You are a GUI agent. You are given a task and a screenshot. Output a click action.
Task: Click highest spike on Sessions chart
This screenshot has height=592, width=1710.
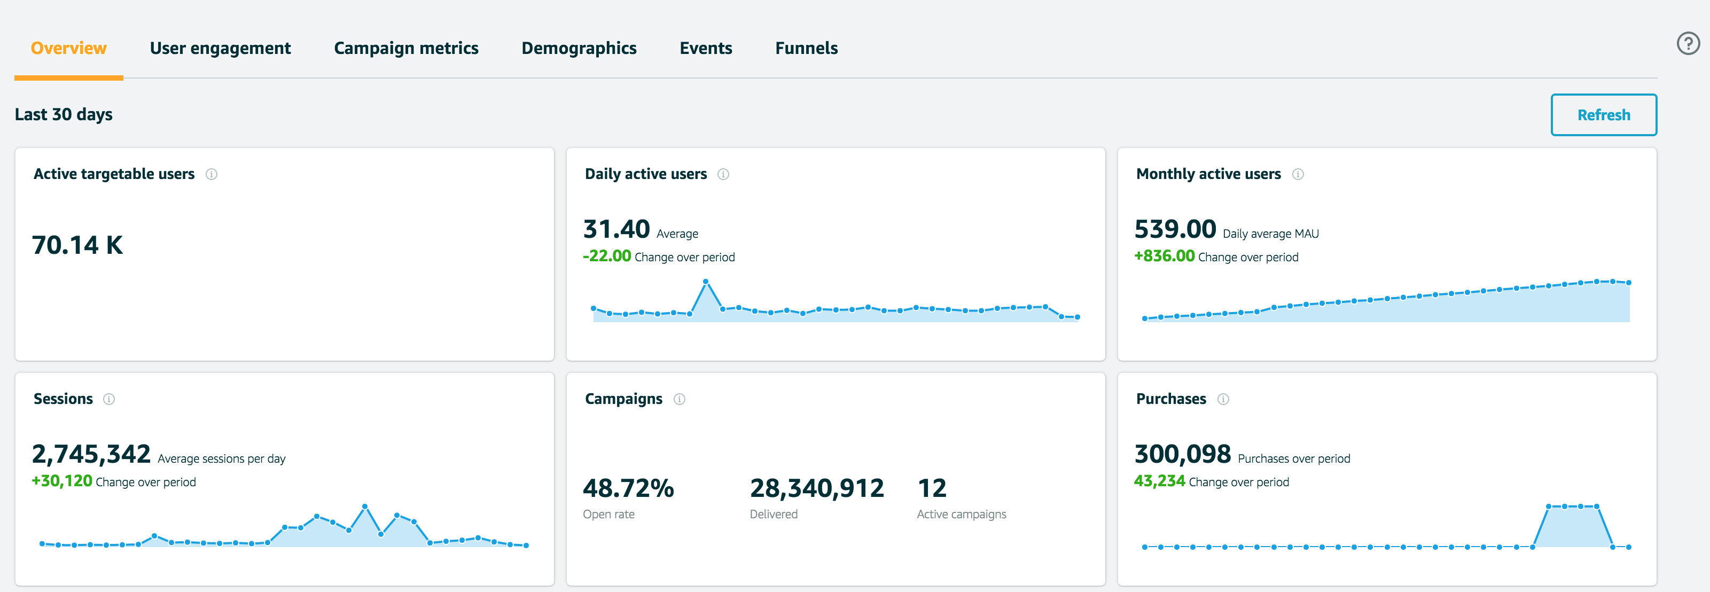pos(364,507)
